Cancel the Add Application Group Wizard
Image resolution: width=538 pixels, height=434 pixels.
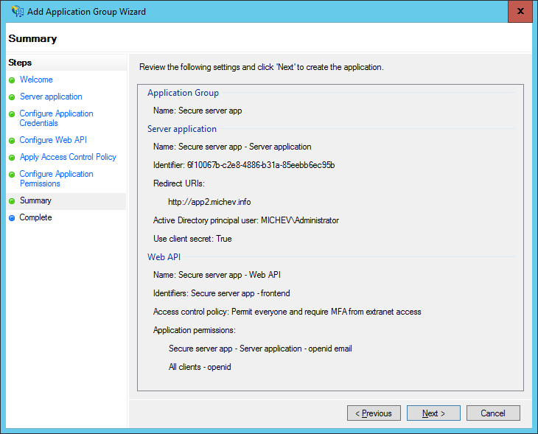point(493,413)
